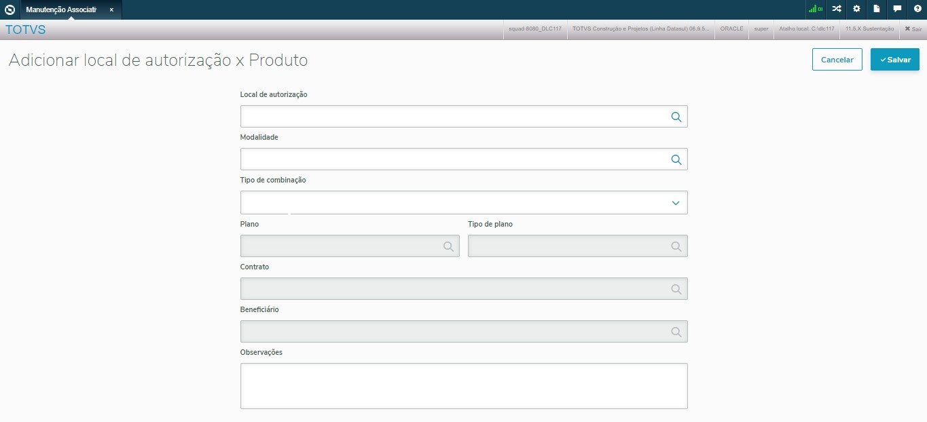Screen dimensions: 927x422
Task: Cancel adding the authorization location
Action: point(837,60)
